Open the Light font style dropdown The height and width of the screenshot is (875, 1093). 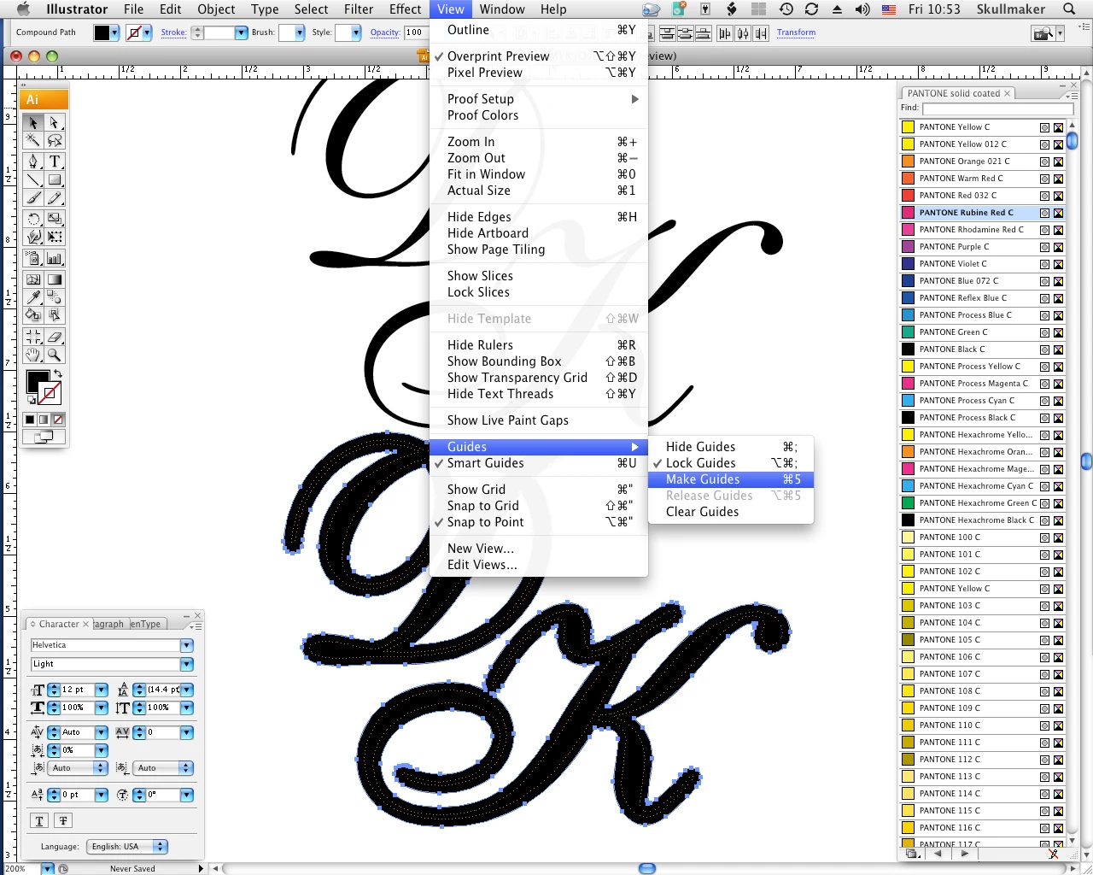[187, 664]
